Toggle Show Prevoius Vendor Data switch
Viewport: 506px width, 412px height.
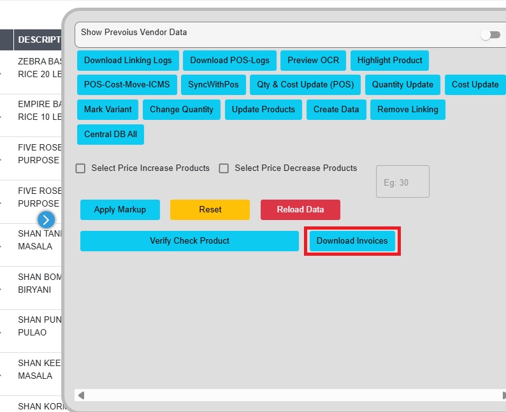pos(490,34)
